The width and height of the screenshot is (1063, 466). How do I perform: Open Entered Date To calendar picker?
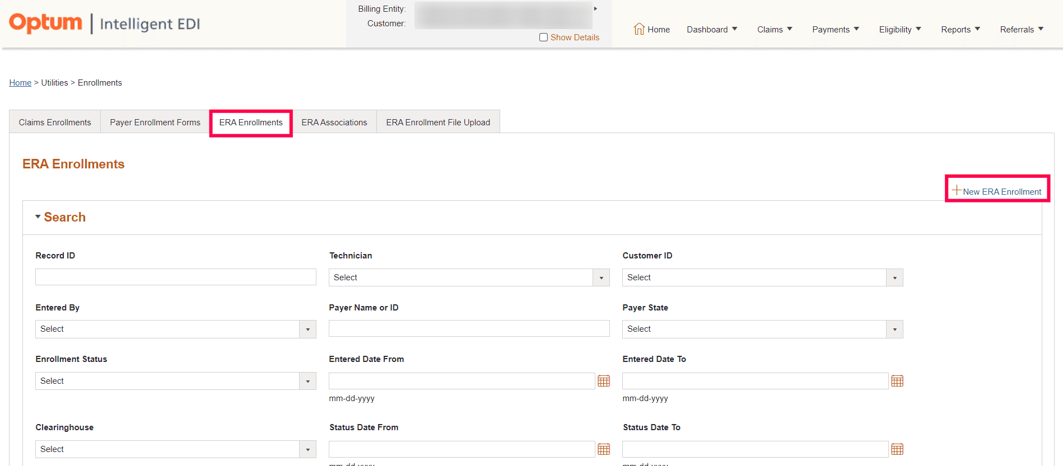click(x=897, y=381)
